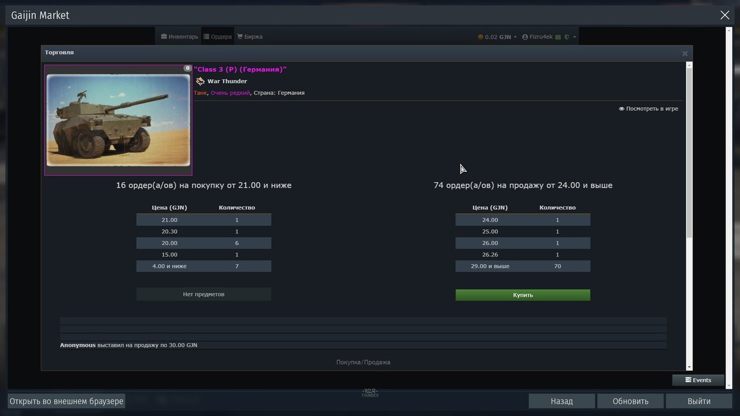
Task: Click the Нет предметов button
Action: coord(203,294)
